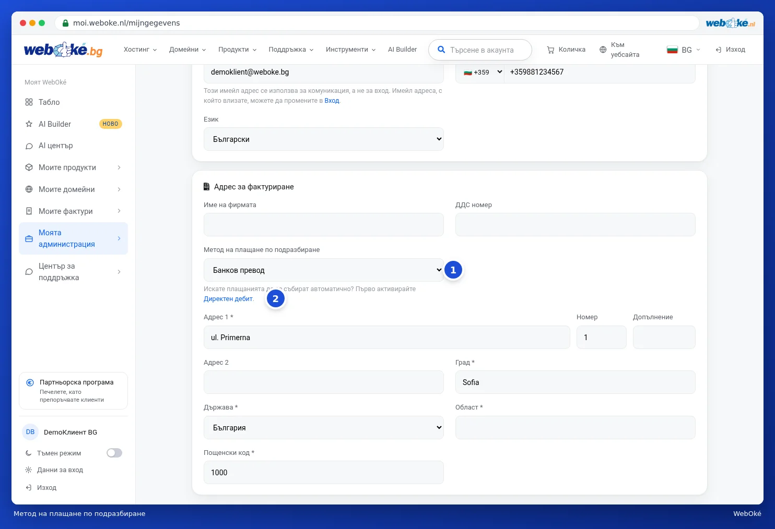Click the Партньорска програма euro icon
This screenshot has width=775, height=529.
[x=30, y=382]
